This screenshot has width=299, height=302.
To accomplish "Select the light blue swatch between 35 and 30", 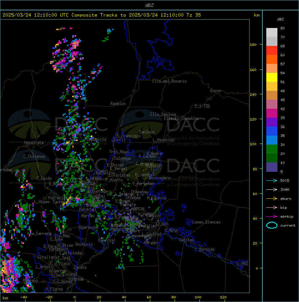I will pyautogui.click(x=272, y=140).
